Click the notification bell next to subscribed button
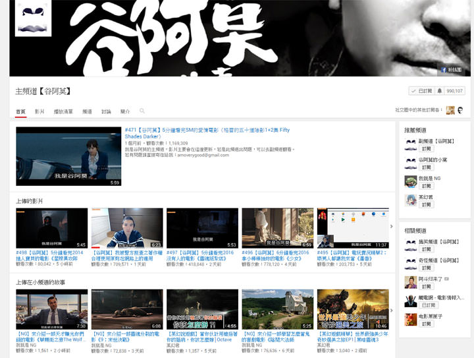This screenshot has height=358, width=474. pyautogui.click(x=440, y=91)
